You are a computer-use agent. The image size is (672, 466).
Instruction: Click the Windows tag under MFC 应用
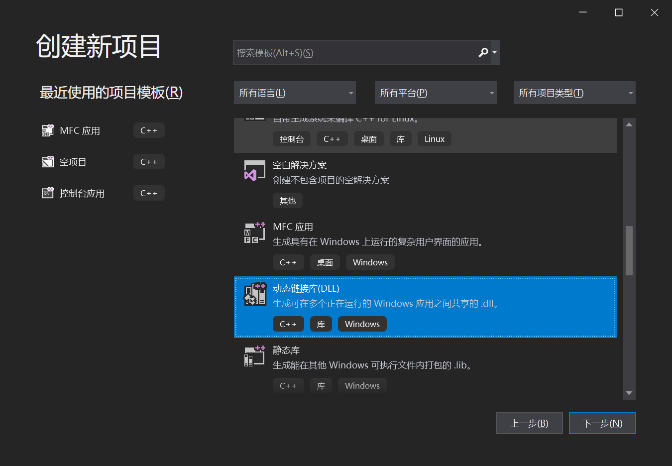click(370, 262)
